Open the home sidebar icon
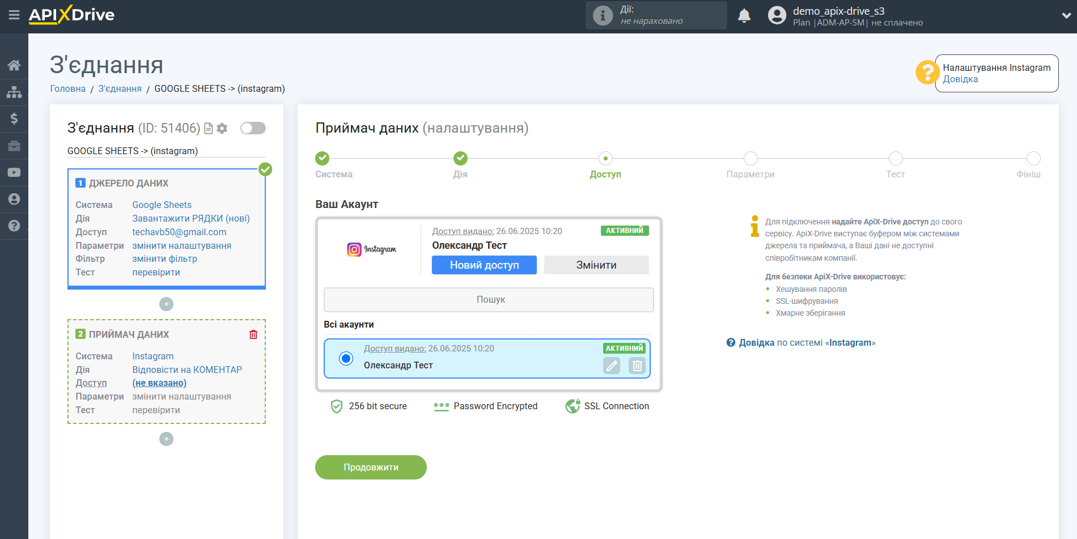The height and width of the screenshot is (539, 1077). coord(14,65)
